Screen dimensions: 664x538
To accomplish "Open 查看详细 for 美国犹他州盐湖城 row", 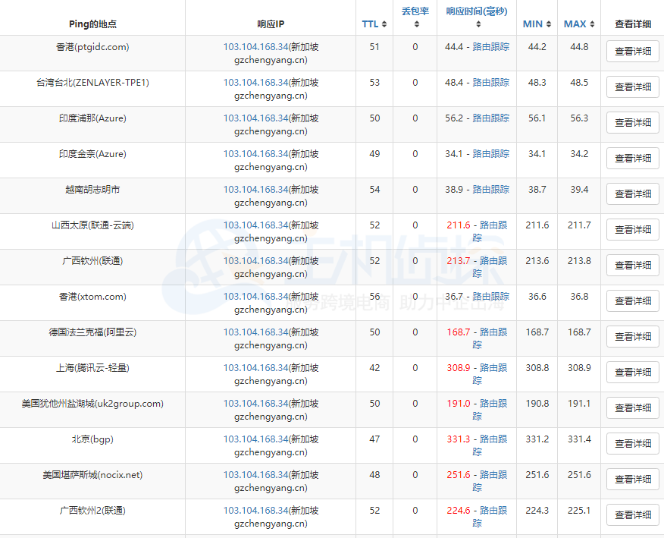I will (633, 407).
